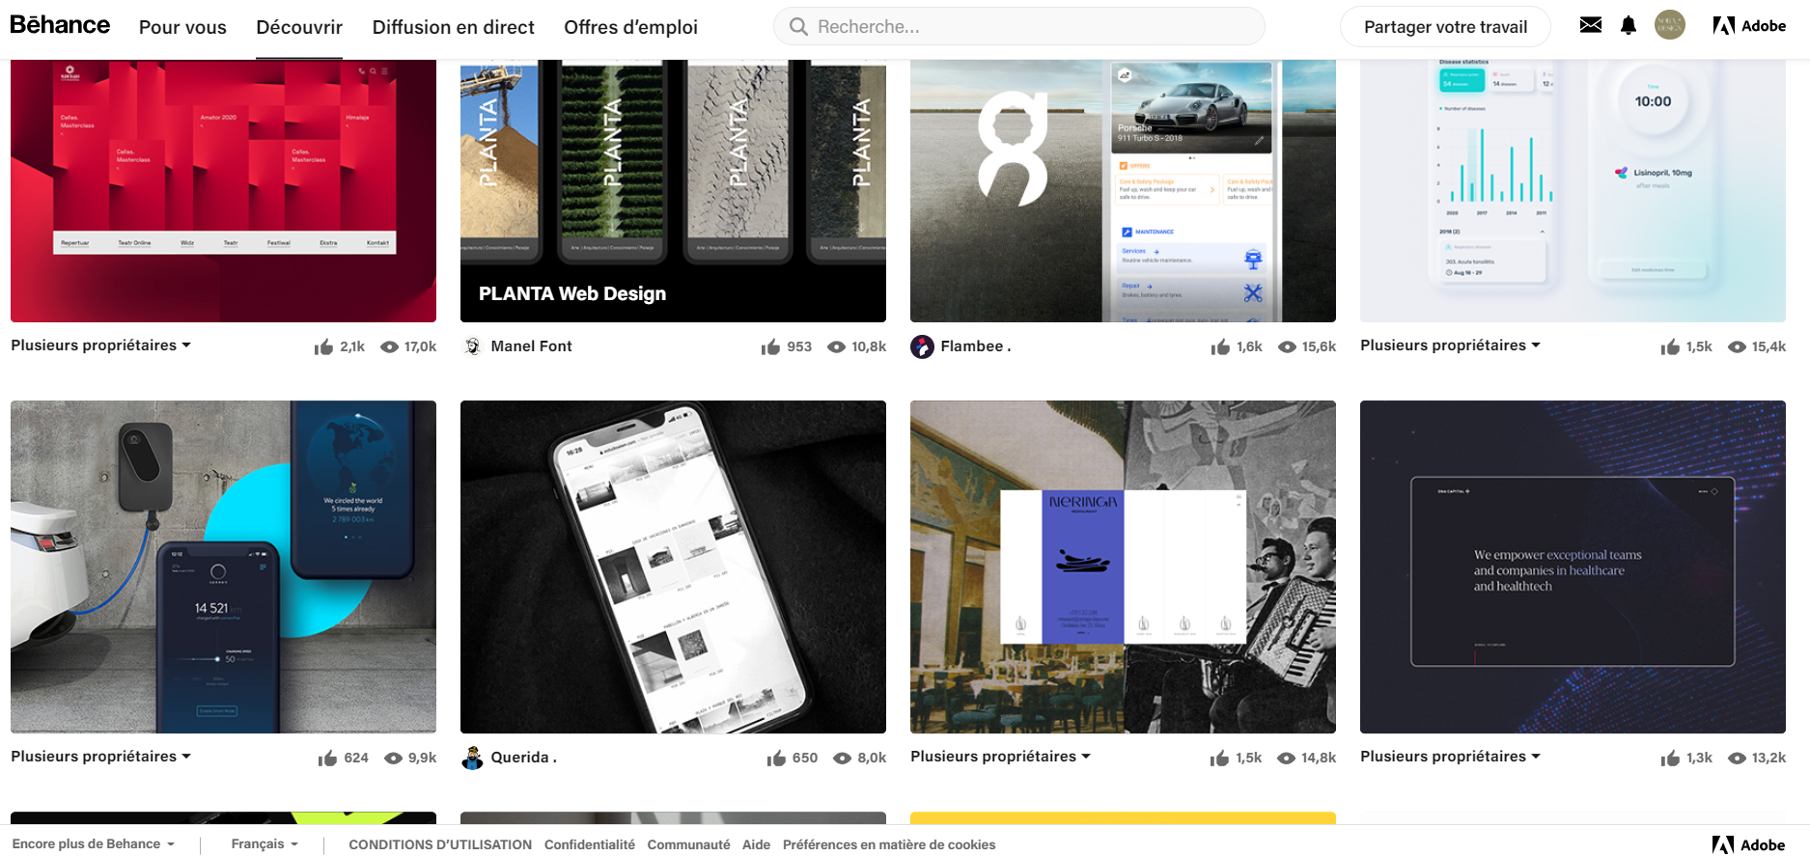Open the Flambee . profile link

coord(975,345)
